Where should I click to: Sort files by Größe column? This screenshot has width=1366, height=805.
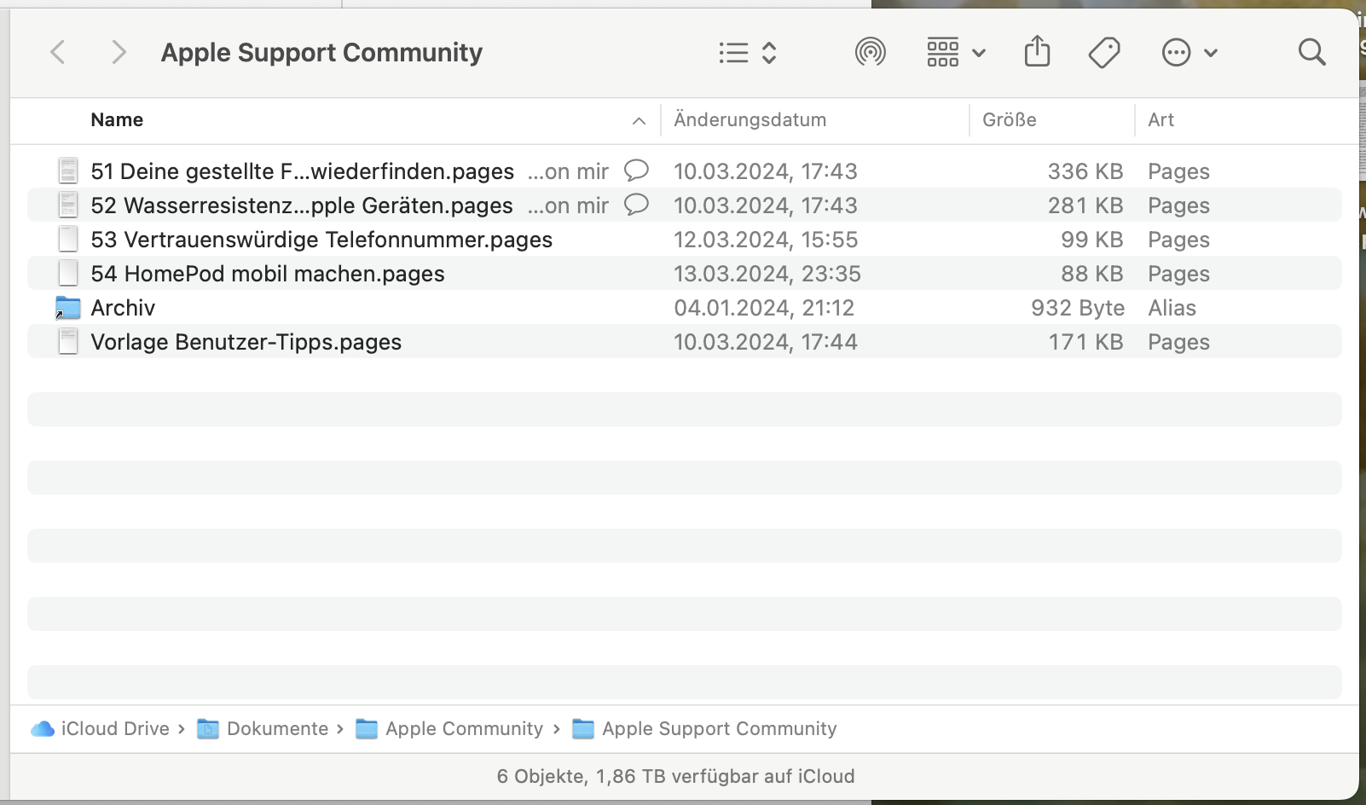(1009, 120)
